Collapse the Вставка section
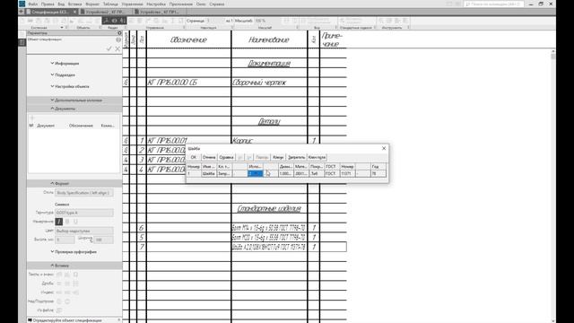The image size is (574, 323). pos(74,266)
